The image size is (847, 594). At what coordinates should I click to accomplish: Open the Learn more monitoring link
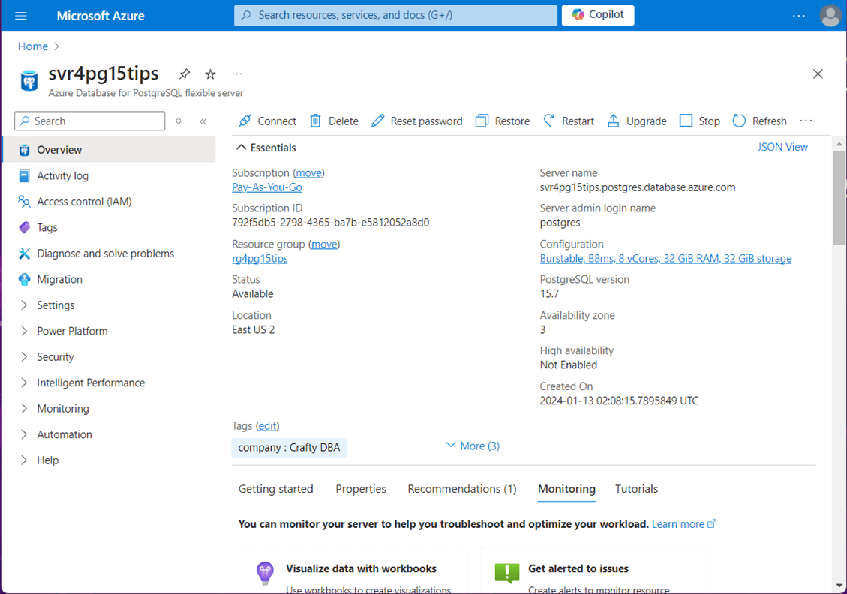click(x=684, y=523)
